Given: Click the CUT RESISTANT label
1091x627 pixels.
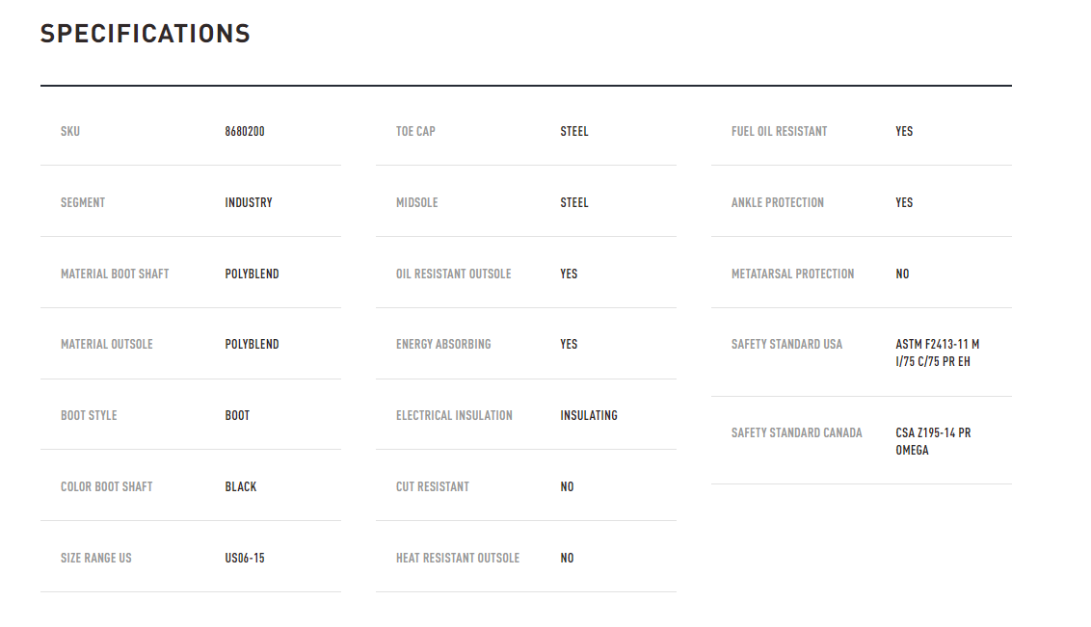Looking at the screenshot, I should pos(433,486).
